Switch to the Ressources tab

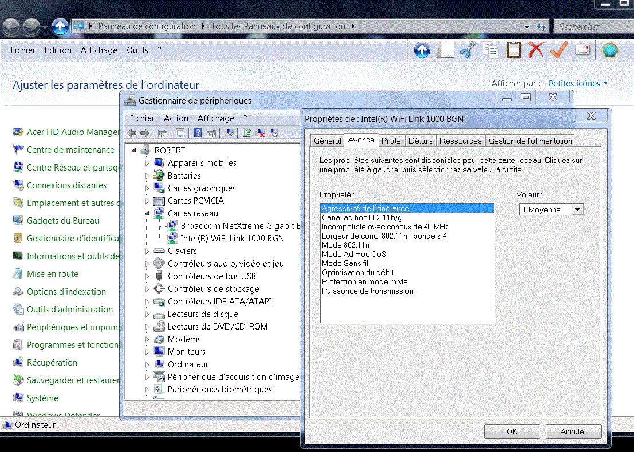coord(460,141)
